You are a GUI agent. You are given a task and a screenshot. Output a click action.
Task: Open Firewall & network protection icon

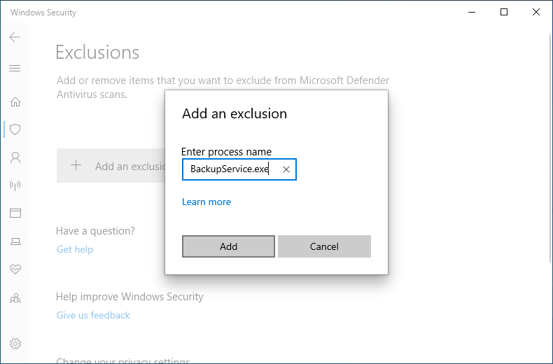pos(15,185)
